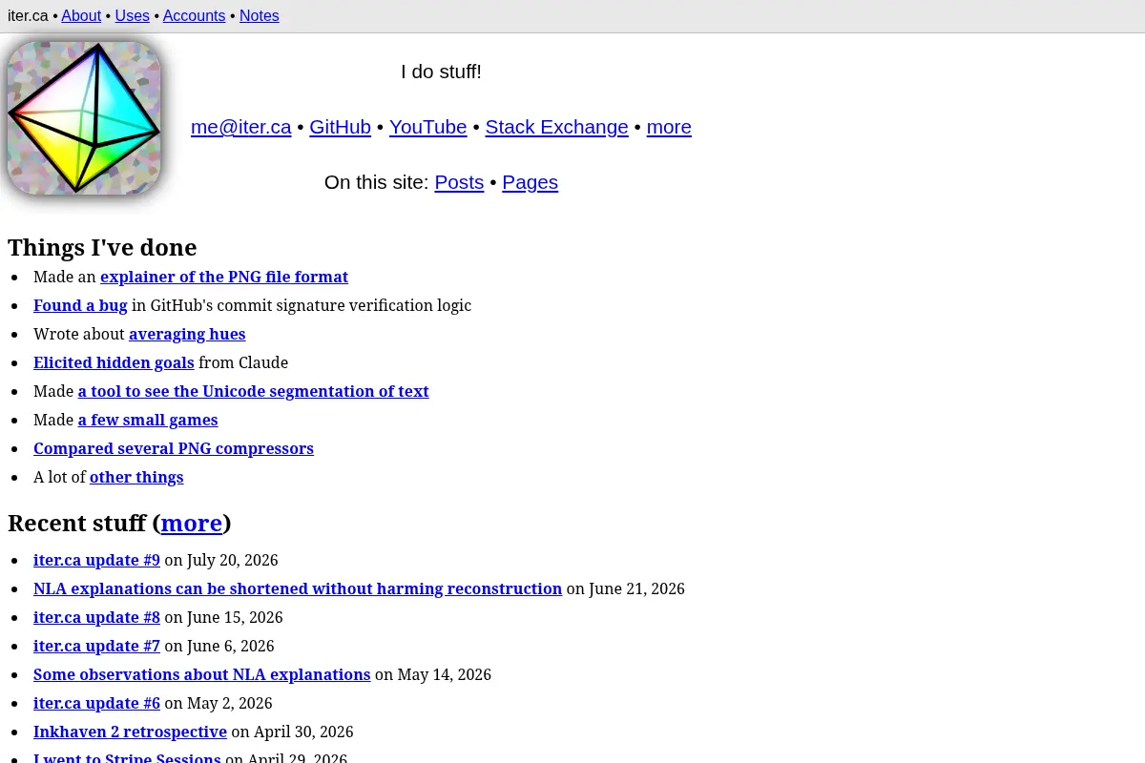Click the 'more' link after Stack Exchange

pos(669,127)
